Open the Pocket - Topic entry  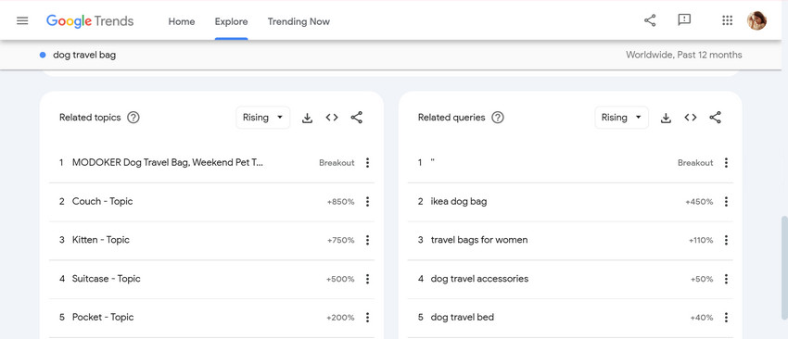(x=103, y=318)
